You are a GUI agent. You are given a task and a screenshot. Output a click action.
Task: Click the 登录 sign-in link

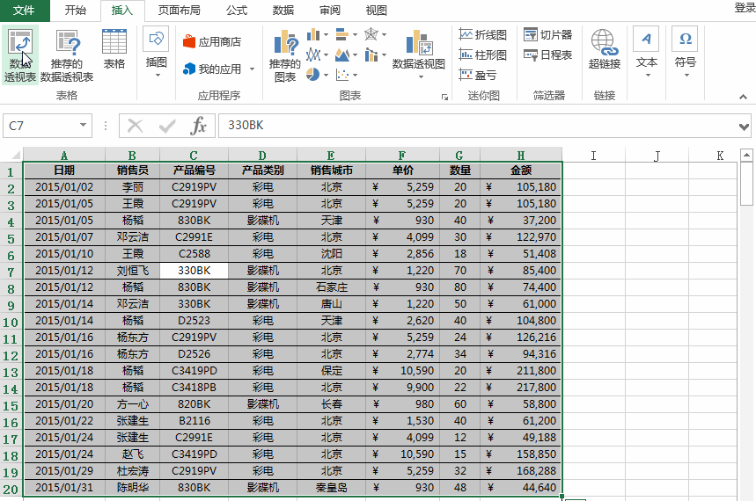[745, 8]
